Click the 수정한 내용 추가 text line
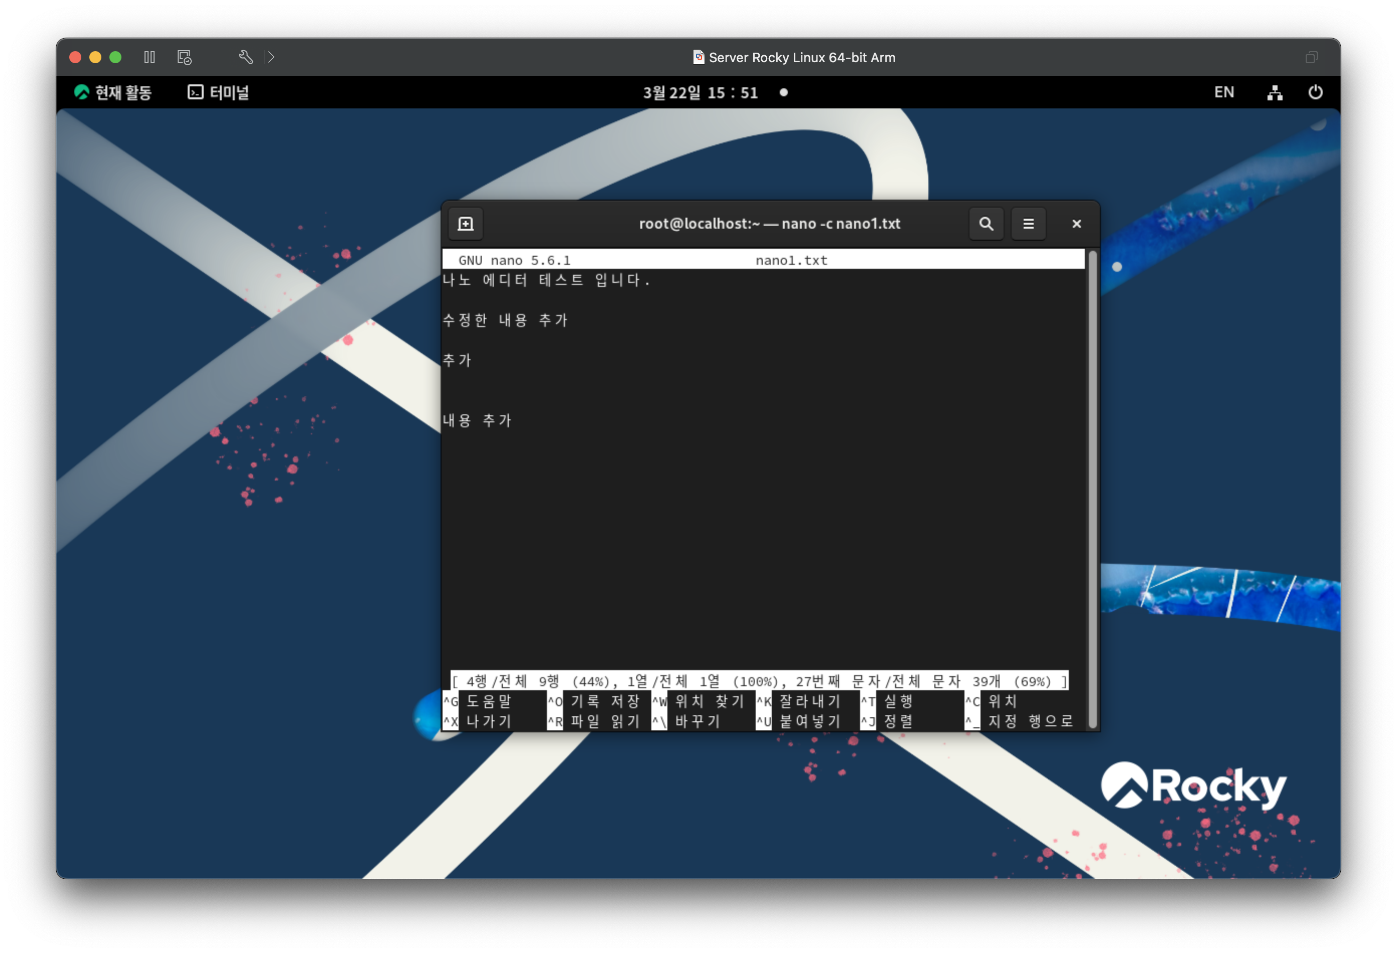Viewport: 1397px width, 953px height. point(505,321)
